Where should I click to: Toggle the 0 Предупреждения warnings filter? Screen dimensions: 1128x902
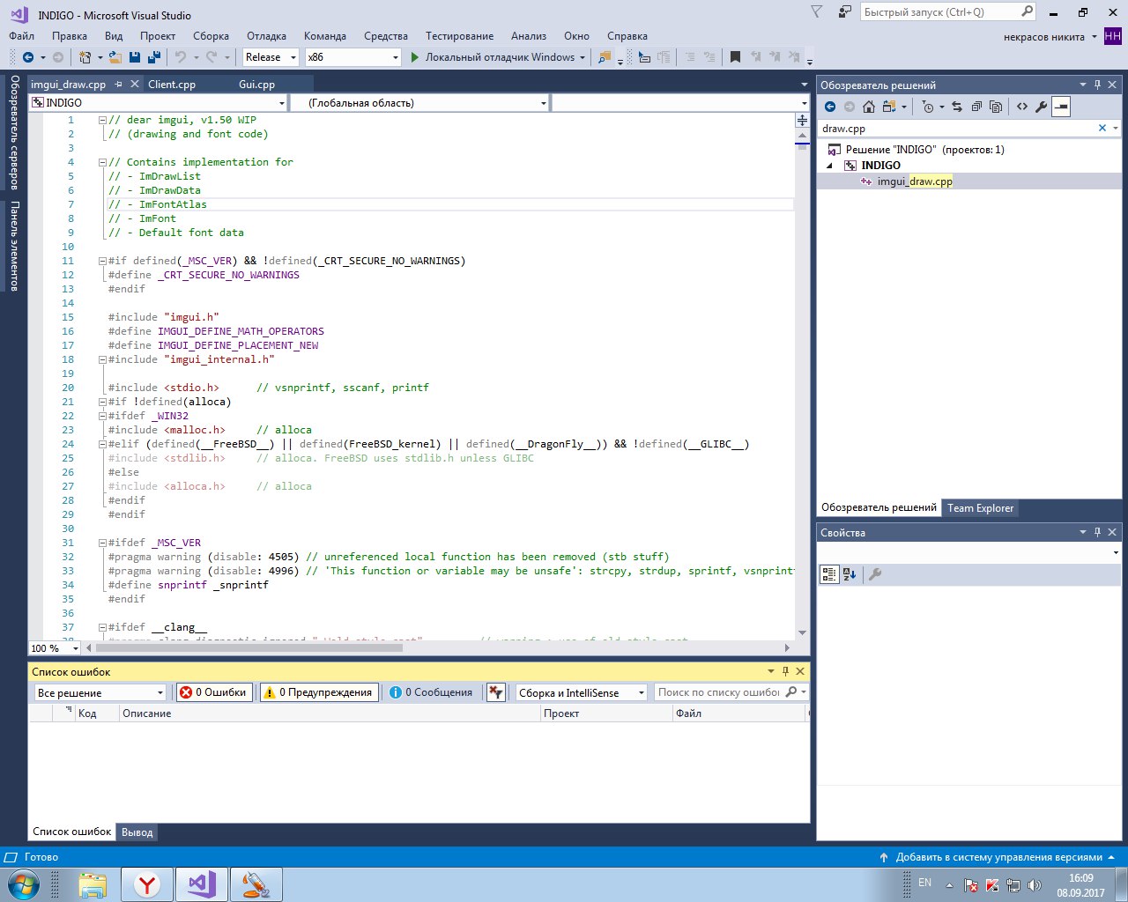319,692
